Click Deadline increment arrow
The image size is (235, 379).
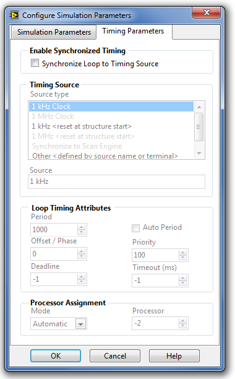pyautogui.click(x=81, y=277)
